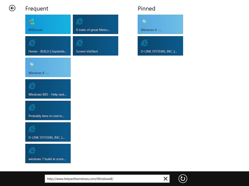Open the 'Windows 8 -...' tile under Frequent
This screenshot has width=249, height=186.
(x=48, y=67)
